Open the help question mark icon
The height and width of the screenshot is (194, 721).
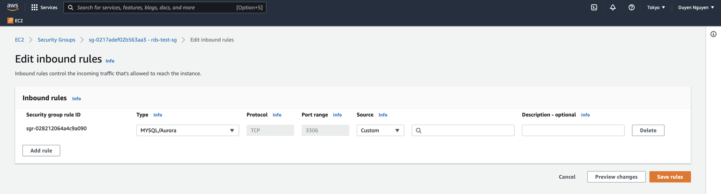[x=631, y=7]
